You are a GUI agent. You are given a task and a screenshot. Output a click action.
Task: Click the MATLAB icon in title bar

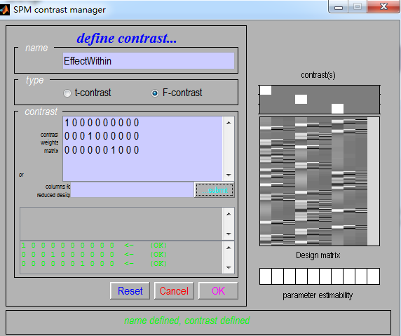point(4,10)
